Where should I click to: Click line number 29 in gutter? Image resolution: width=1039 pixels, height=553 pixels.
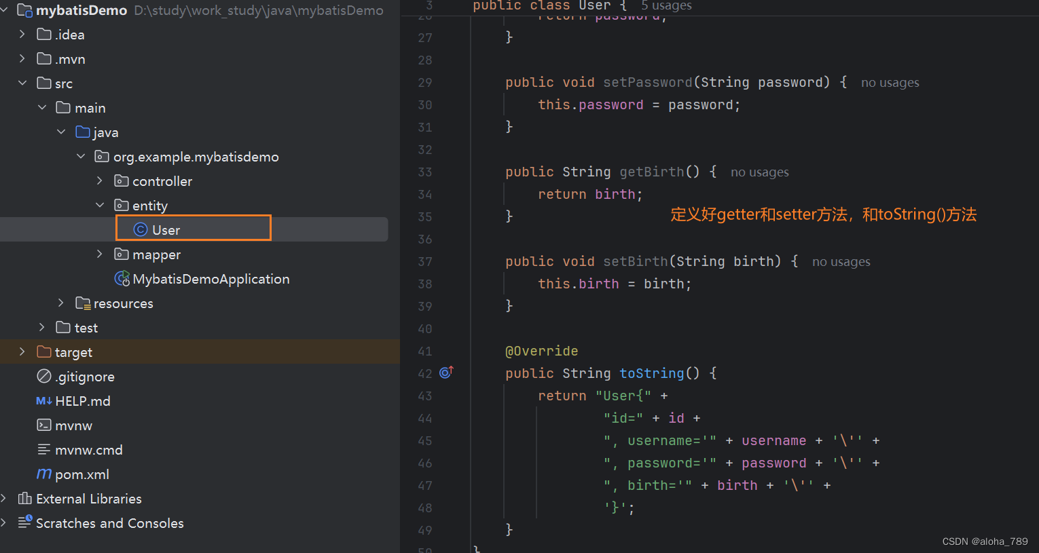coord(425,82)
